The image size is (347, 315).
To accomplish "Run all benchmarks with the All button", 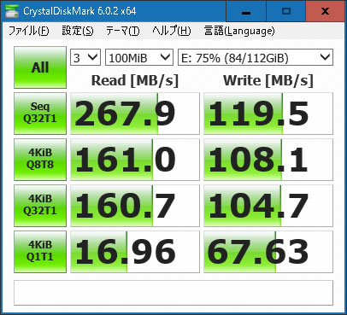I will 40,67.
